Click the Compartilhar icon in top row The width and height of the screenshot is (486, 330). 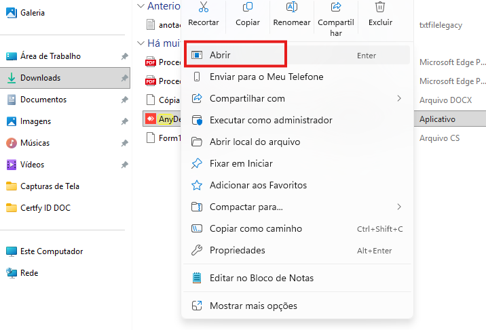pos(336,7)
